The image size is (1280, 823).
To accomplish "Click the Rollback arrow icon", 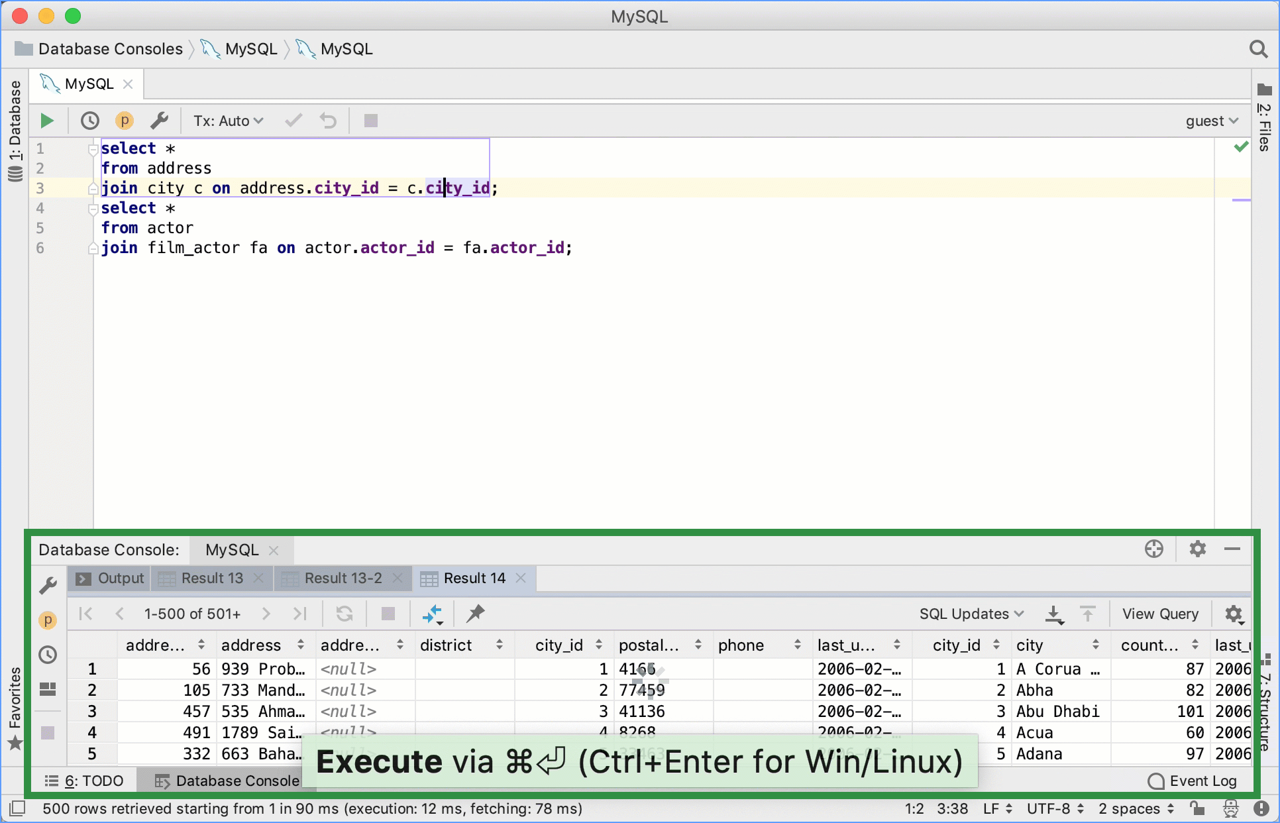I will click(x=328, y=121).
